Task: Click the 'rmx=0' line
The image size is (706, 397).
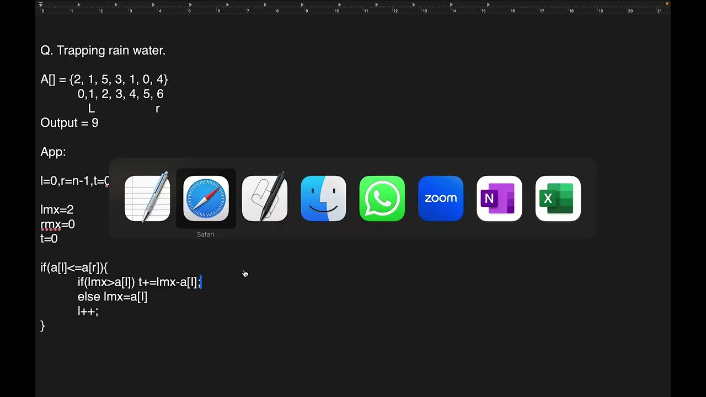Action: click(57, 224)
